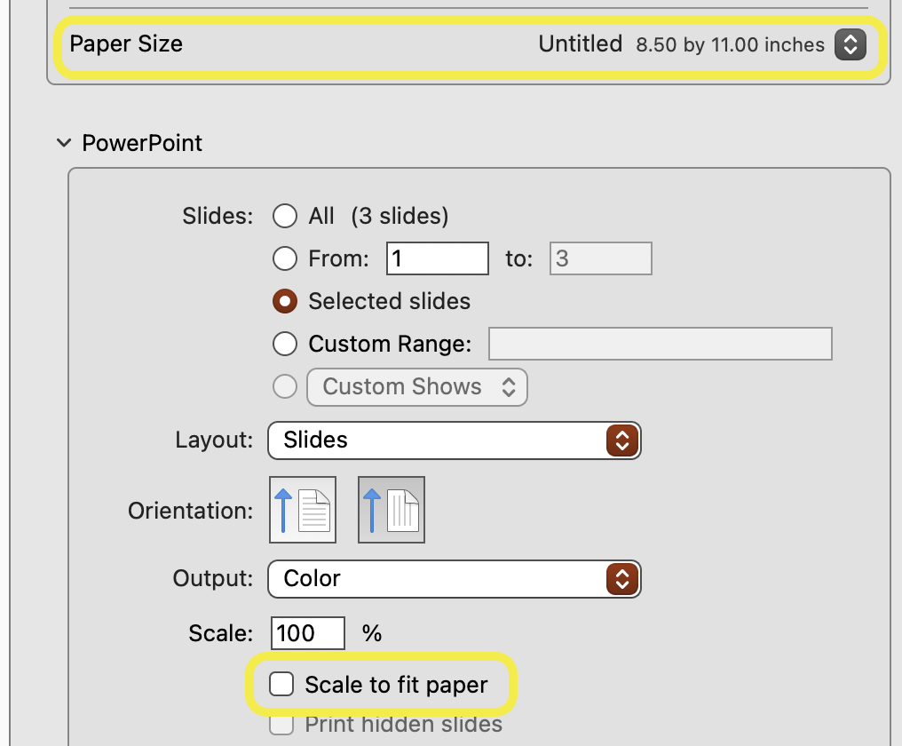Collapse the PowerPoint section disclosure triangle
Image resolution: width=902 pixels, height=746 pixels.
pyautogui.click(x=63, y=142)
